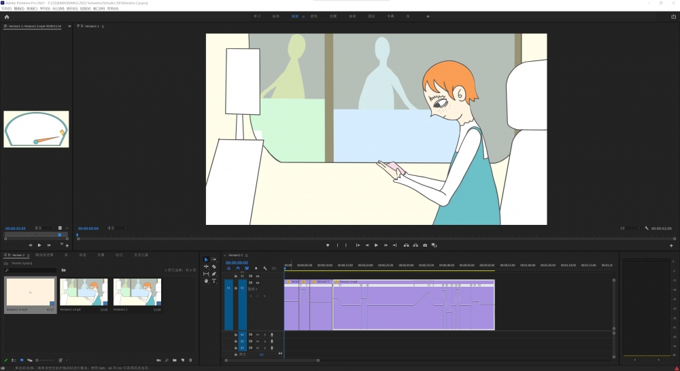Click Mark Out in Program Monitor
The image size is (680, 371).
(345, 245)
